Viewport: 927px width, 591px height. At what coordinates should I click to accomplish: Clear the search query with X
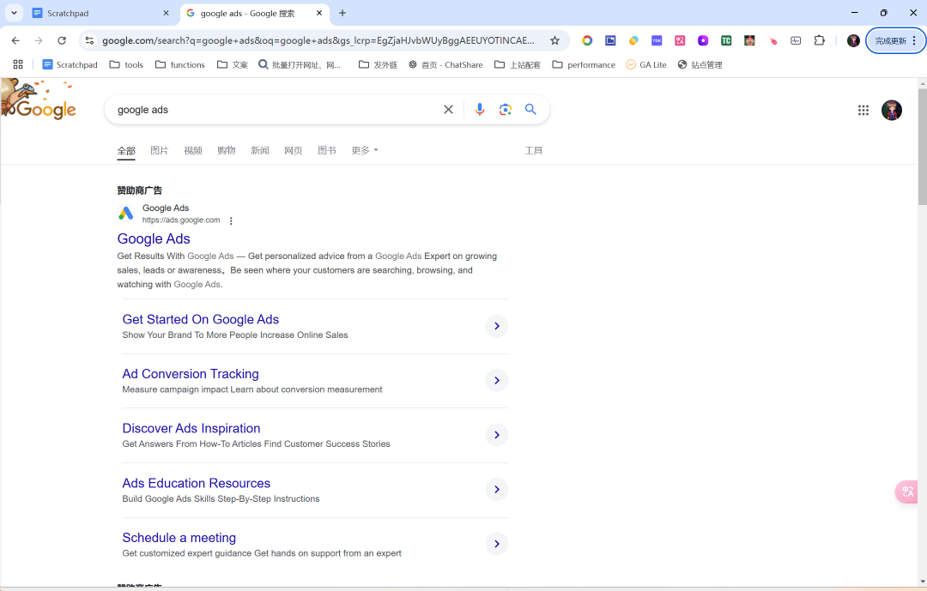tap(448, 109)
